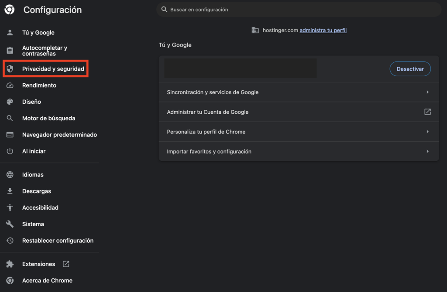Click the Al iniciar power icon
This screenshot has width=447, height=292.
(10, 151)
